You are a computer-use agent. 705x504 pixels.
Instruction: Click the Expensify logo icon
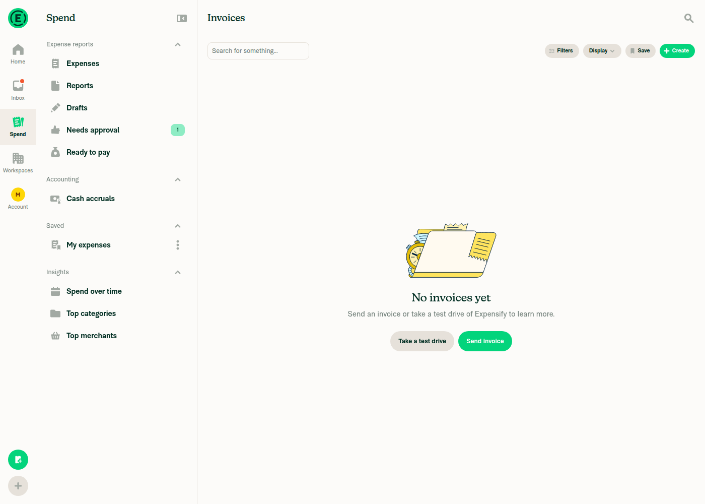click(x=18, y=18)
